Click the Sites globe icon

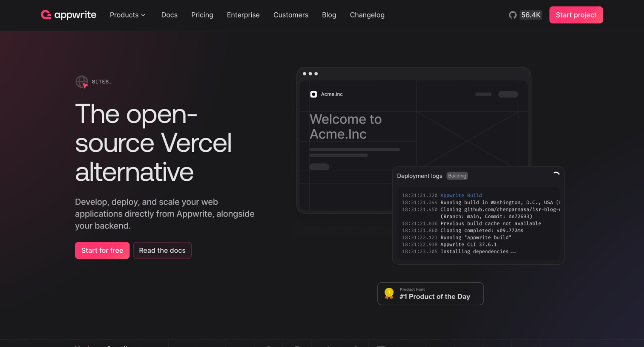pyautogui.click(x=82, y=81)
